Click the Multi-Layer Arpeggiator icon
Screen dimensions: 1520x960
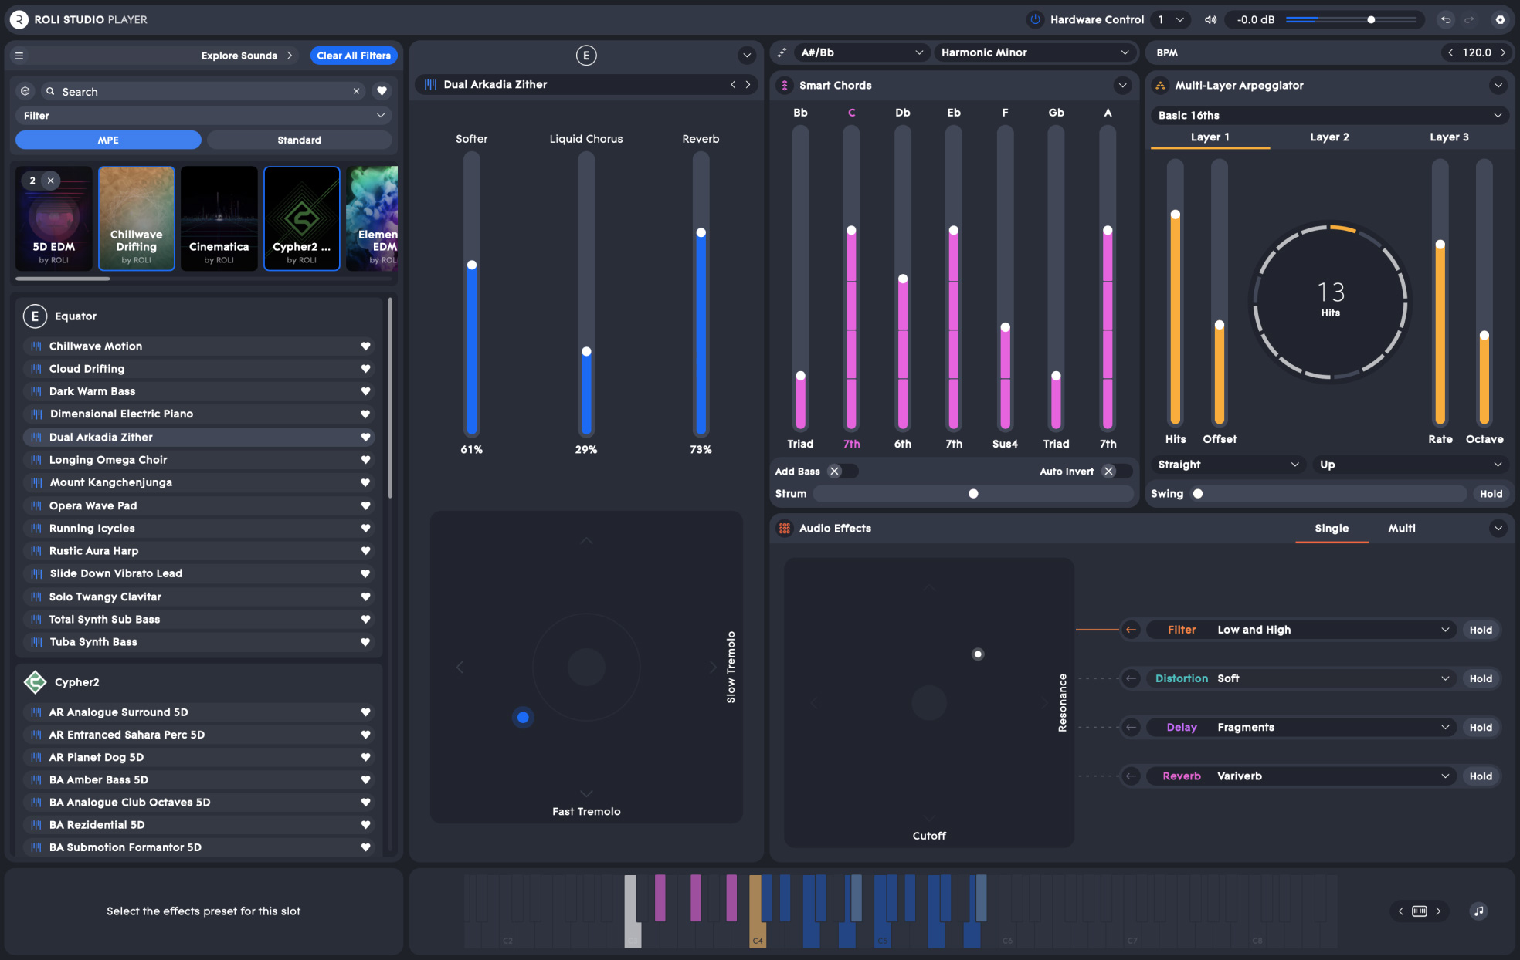(1160, 86)
